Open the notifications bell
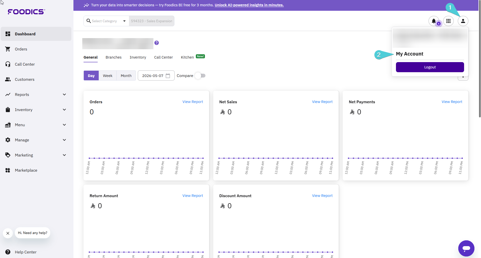The image size is (481, 258). click(x=434, y=21)
